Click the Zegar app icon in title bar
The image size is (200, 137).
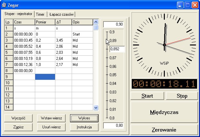click(x=4, y=5)
